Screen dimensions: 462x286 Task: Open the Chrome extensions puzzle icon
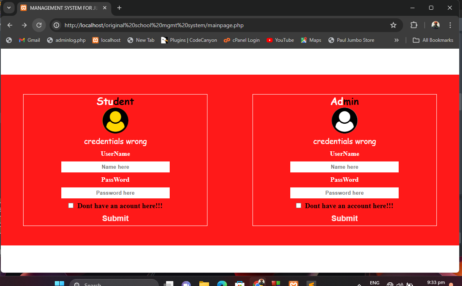coord(414,25)
